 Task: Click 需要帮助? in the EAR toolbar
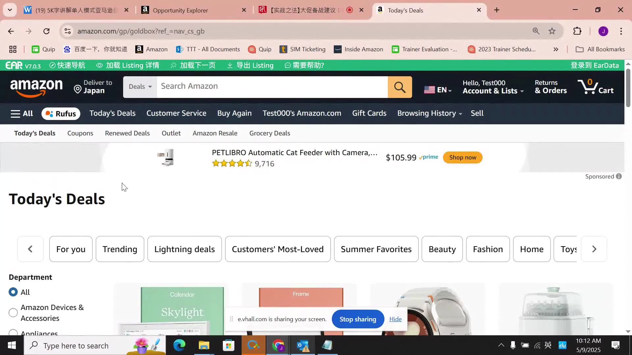[304, 65]
